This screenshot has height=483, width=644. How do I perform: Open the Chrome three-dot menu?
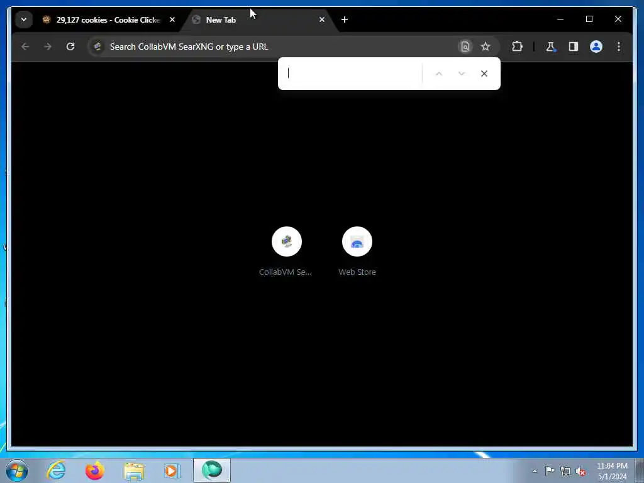[x=619, y=47]
